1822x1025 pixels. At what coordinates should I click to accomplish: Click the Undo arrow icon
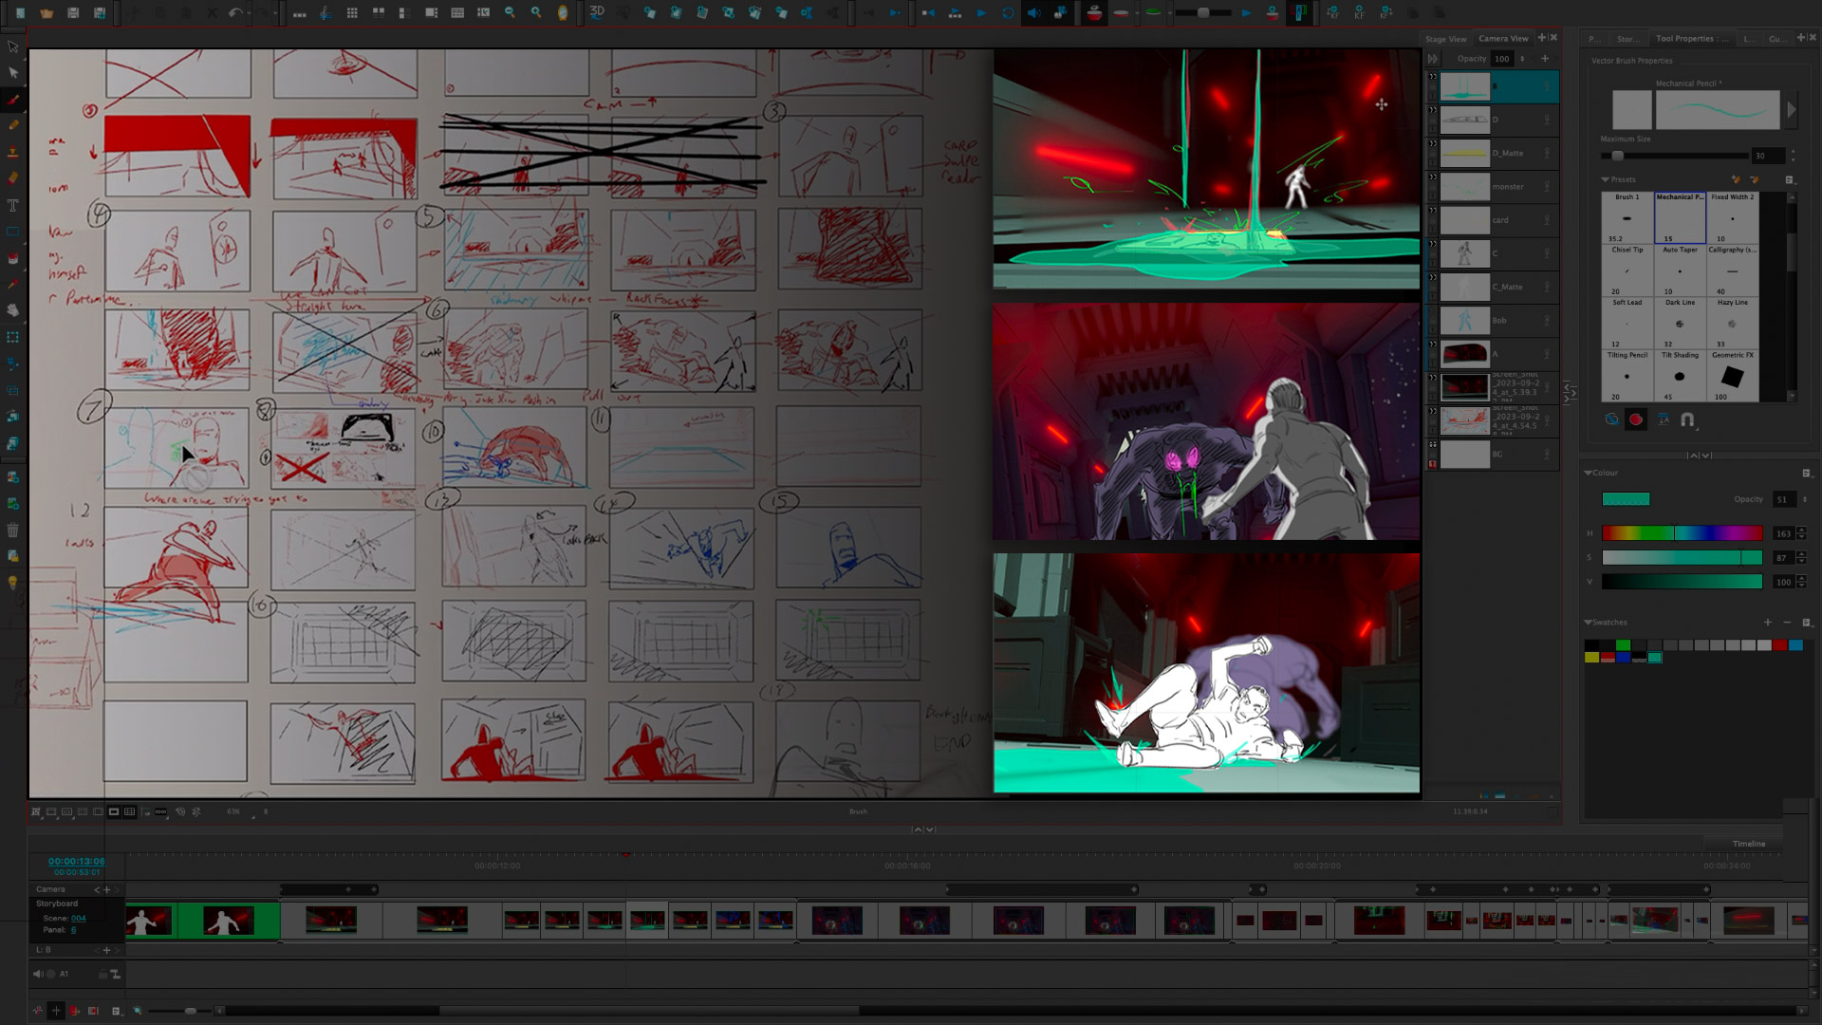coord(235,13)
